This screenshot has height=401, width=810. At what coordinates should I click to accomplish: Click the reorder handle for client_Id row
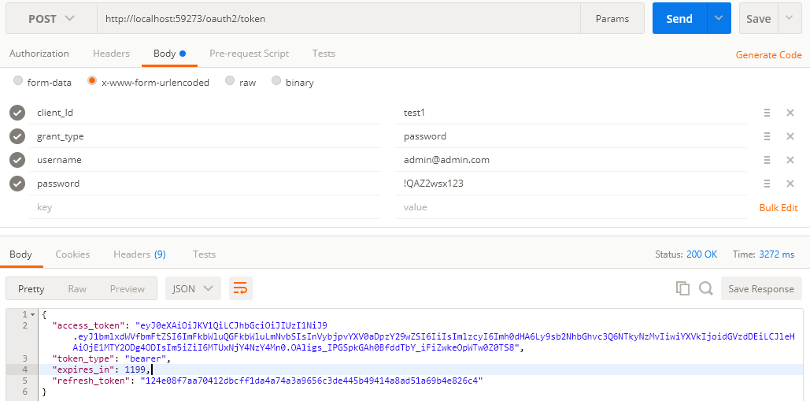pyautogui.click(x=767, y=113)
